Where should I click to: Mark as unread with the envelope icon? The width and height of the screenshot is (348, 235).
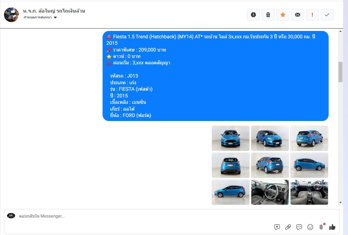coord(298,15)
